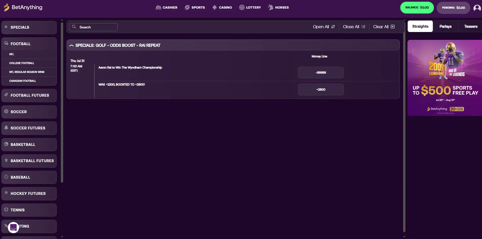Click Close All label
The height and width of the screenshot is (239, 482).
click(x=351, y=27)
